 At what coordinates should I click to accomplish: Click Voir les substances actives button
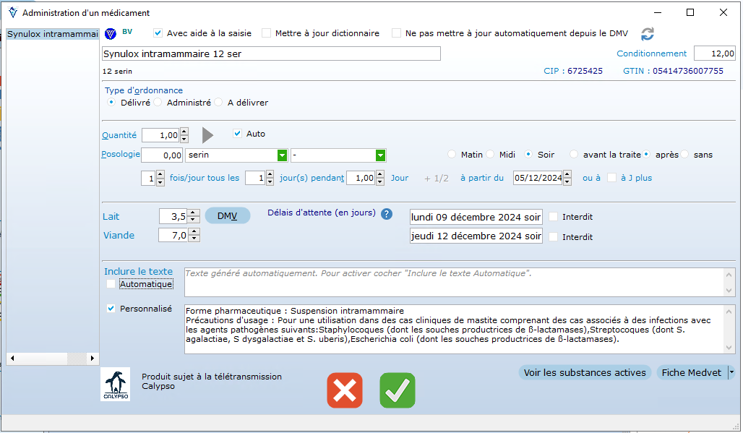click(x=585, y=373)
